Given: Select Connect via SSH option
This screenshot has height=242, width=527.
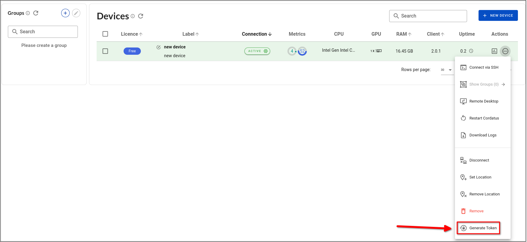Looking at the screenshot, I should click(483, 67).
